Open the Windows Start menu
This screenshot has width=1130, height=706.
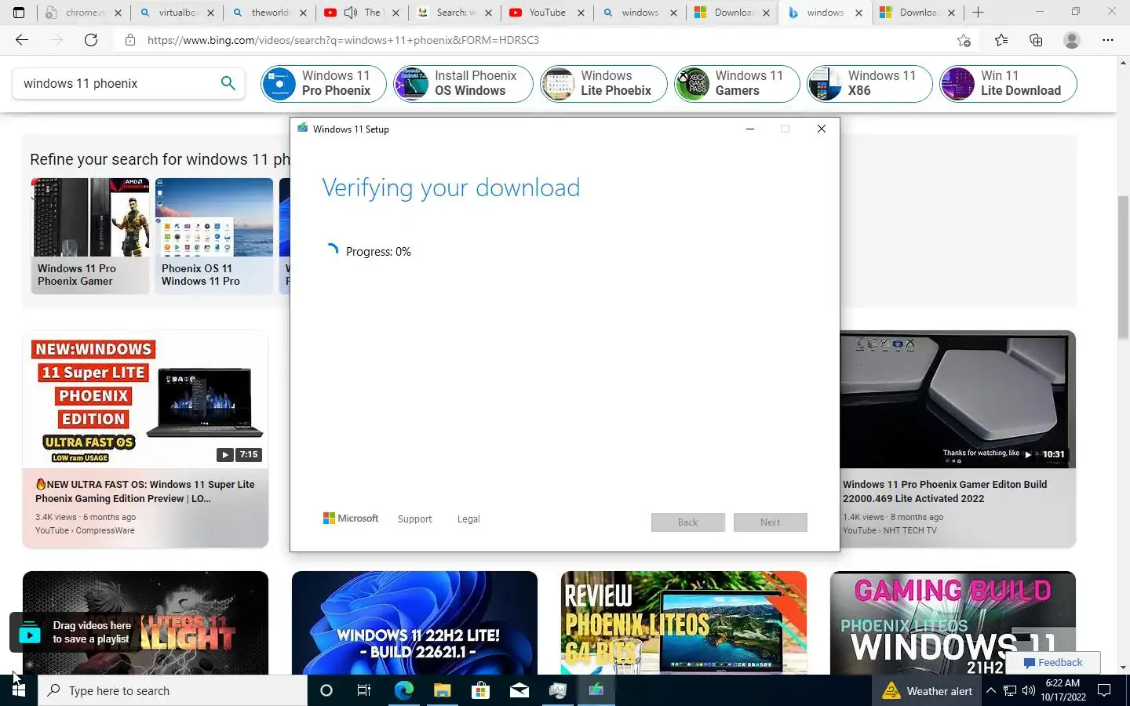pyautogui.click(x=19, y=690)
